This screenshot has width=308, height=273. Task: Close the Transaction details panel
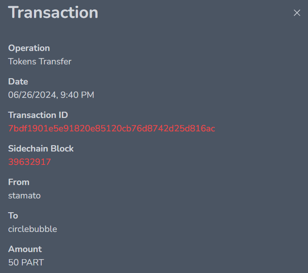point(297,13)
